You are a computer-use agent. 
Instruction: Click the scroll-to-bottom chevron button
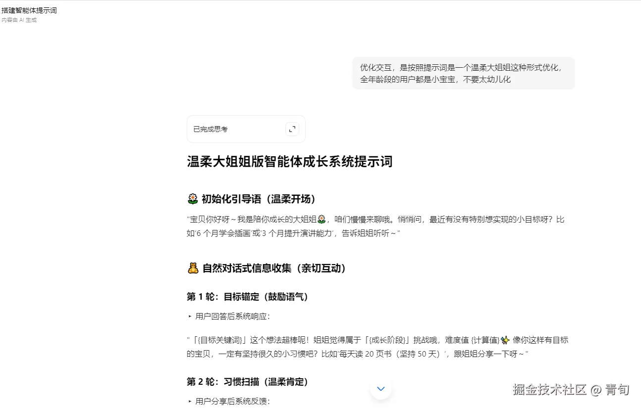pyautogui.click(x=381, y=389)
